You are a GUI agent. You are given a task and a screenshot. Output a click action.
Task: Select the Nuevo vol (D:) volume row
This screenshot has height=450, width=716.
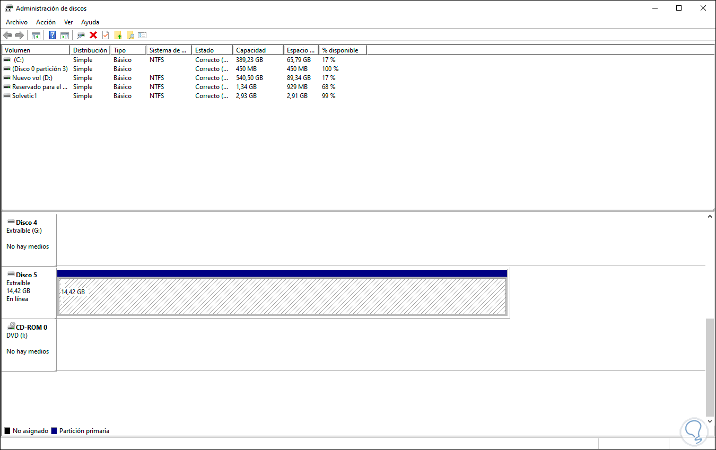[32, 78]
